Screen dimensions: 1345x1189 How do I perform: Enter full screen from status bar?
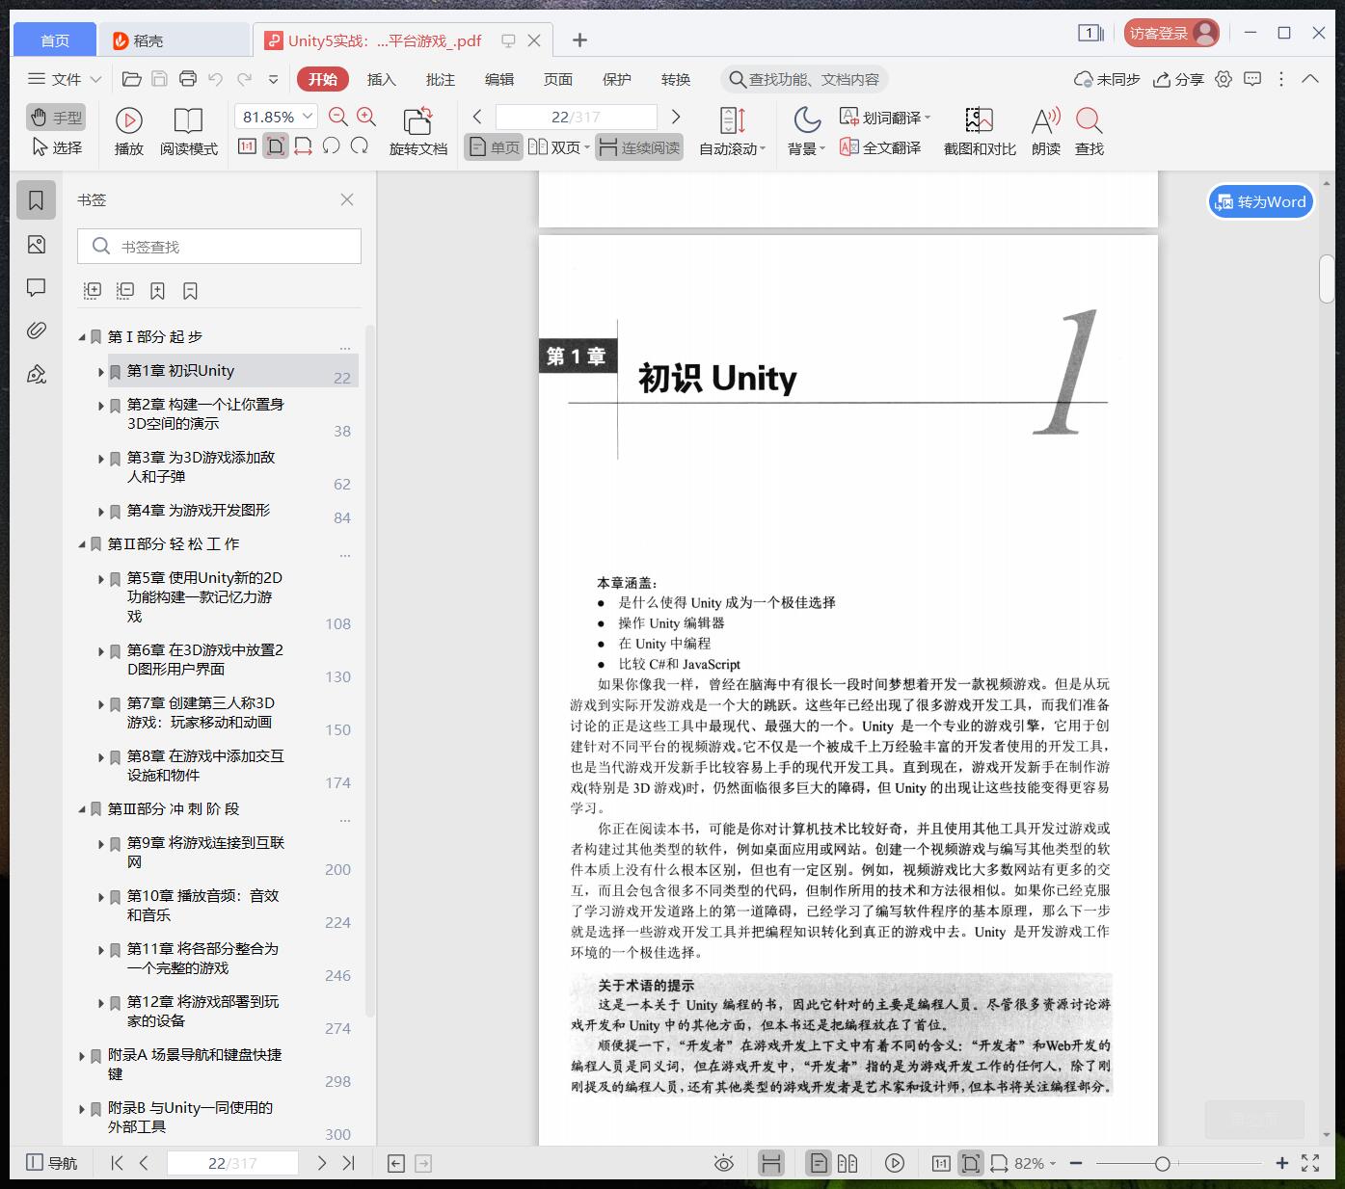[1310, 1163]
